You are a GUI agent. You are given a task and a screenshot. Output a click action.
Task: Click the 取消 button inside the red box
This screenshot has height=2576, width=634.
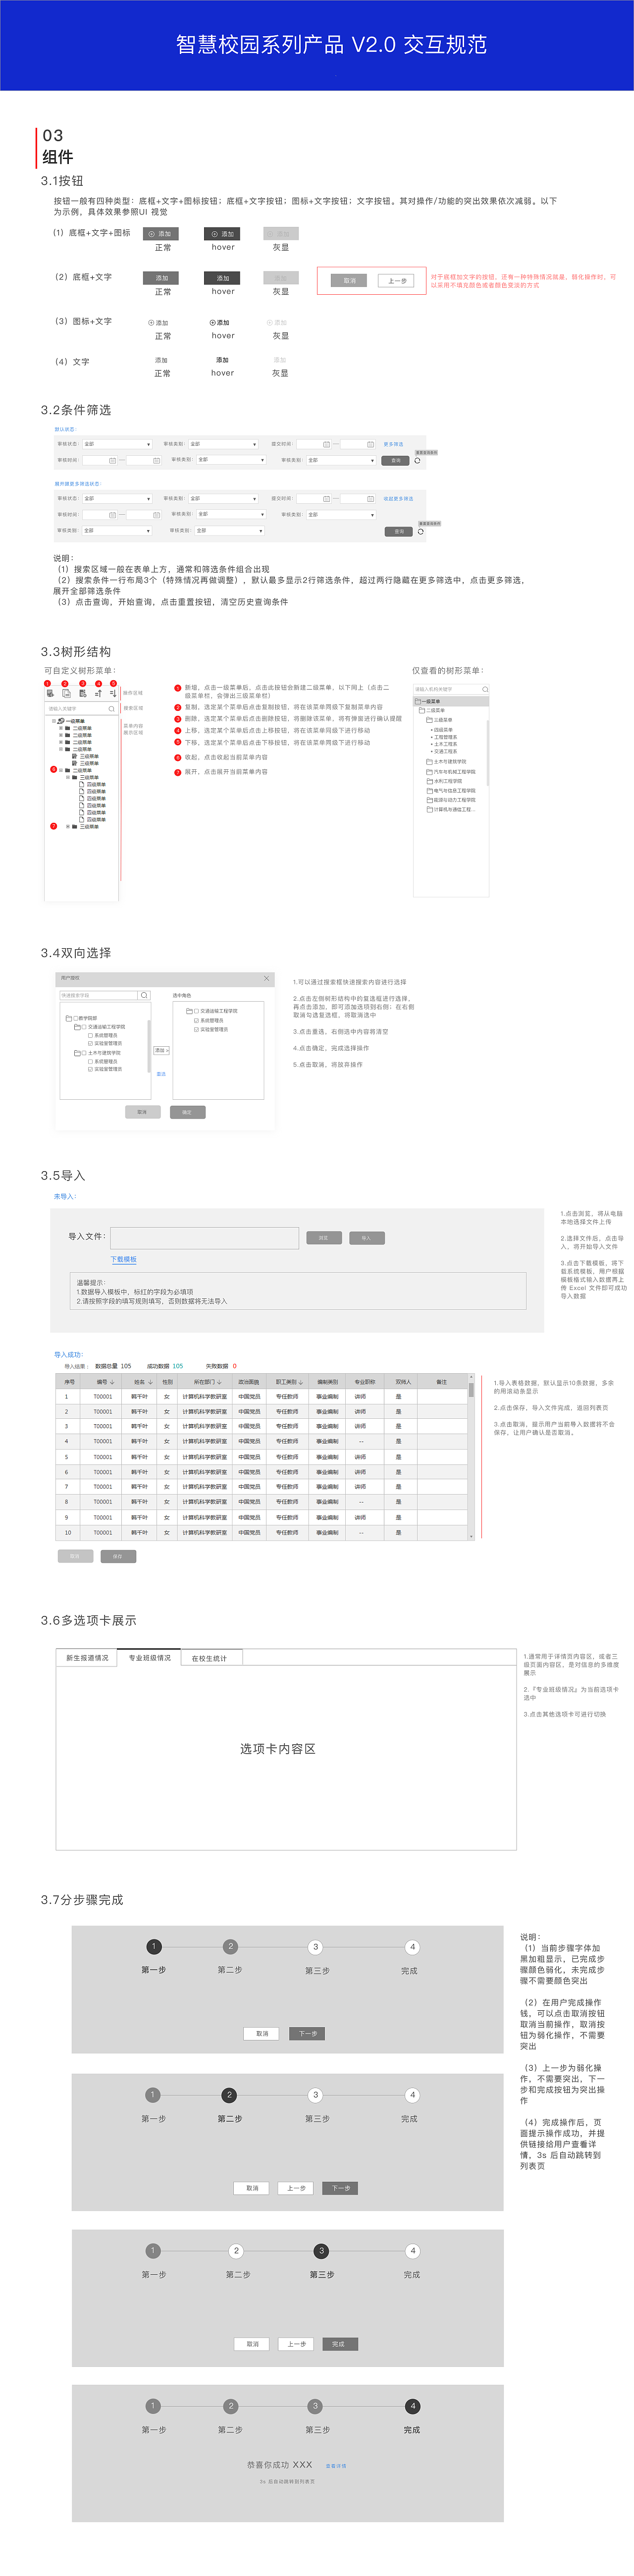[x=349, y=281]
